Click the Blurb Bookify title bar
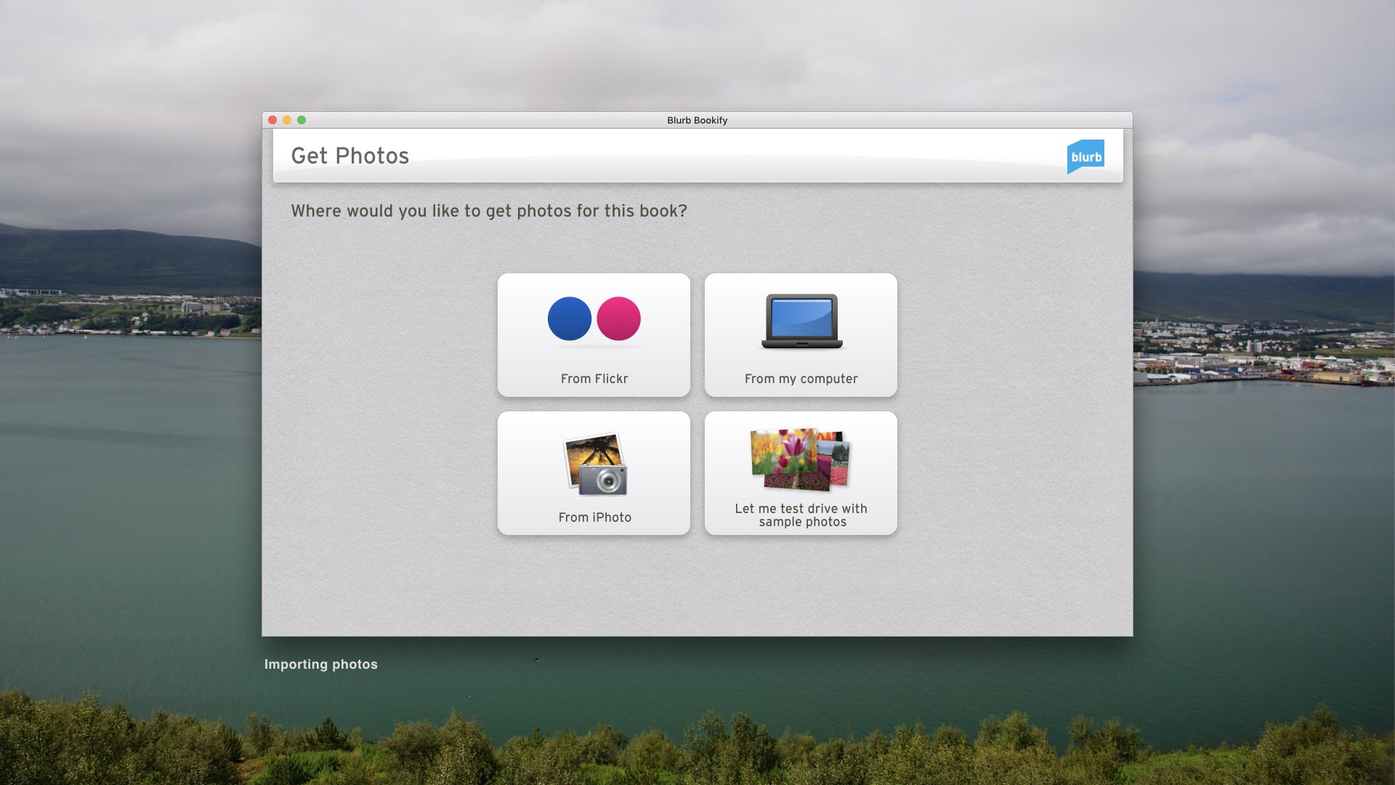This screenshot has width=1395, height=785. click(x=696, y=120)
